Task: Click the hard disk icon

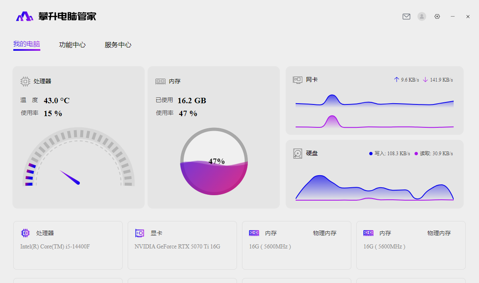Action: pyautogui.click(x=298, y=154)
